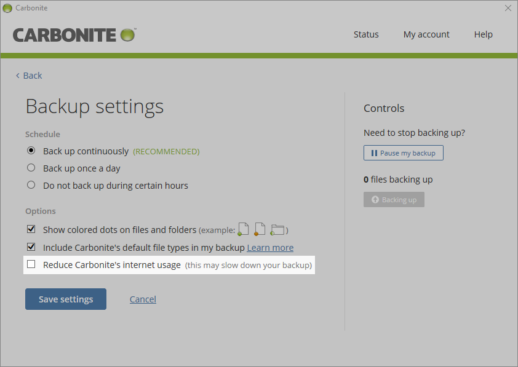Click the folder example icon with green dot
Viewport: 518px width, 367px height.
point(277,229)
